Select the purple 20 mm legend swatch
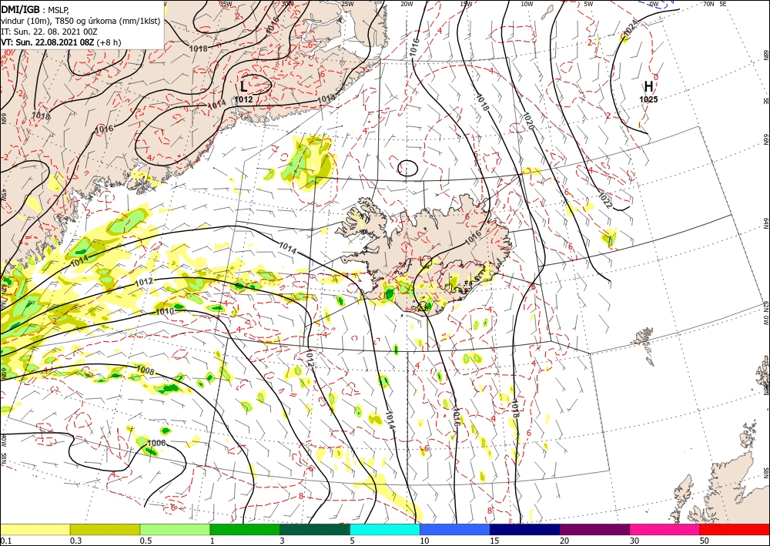Image resolution: width=770 pixels, height=546 pixels. coord(594,529)
